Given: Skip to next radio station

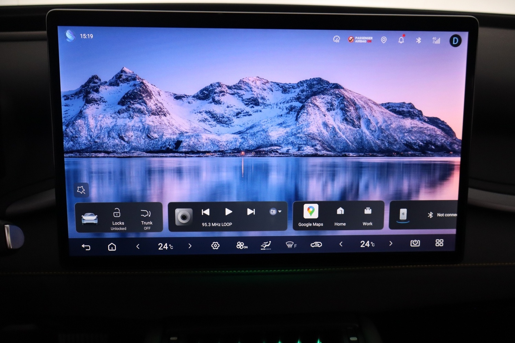Looking at the screenshot, I should click(251, 212).
